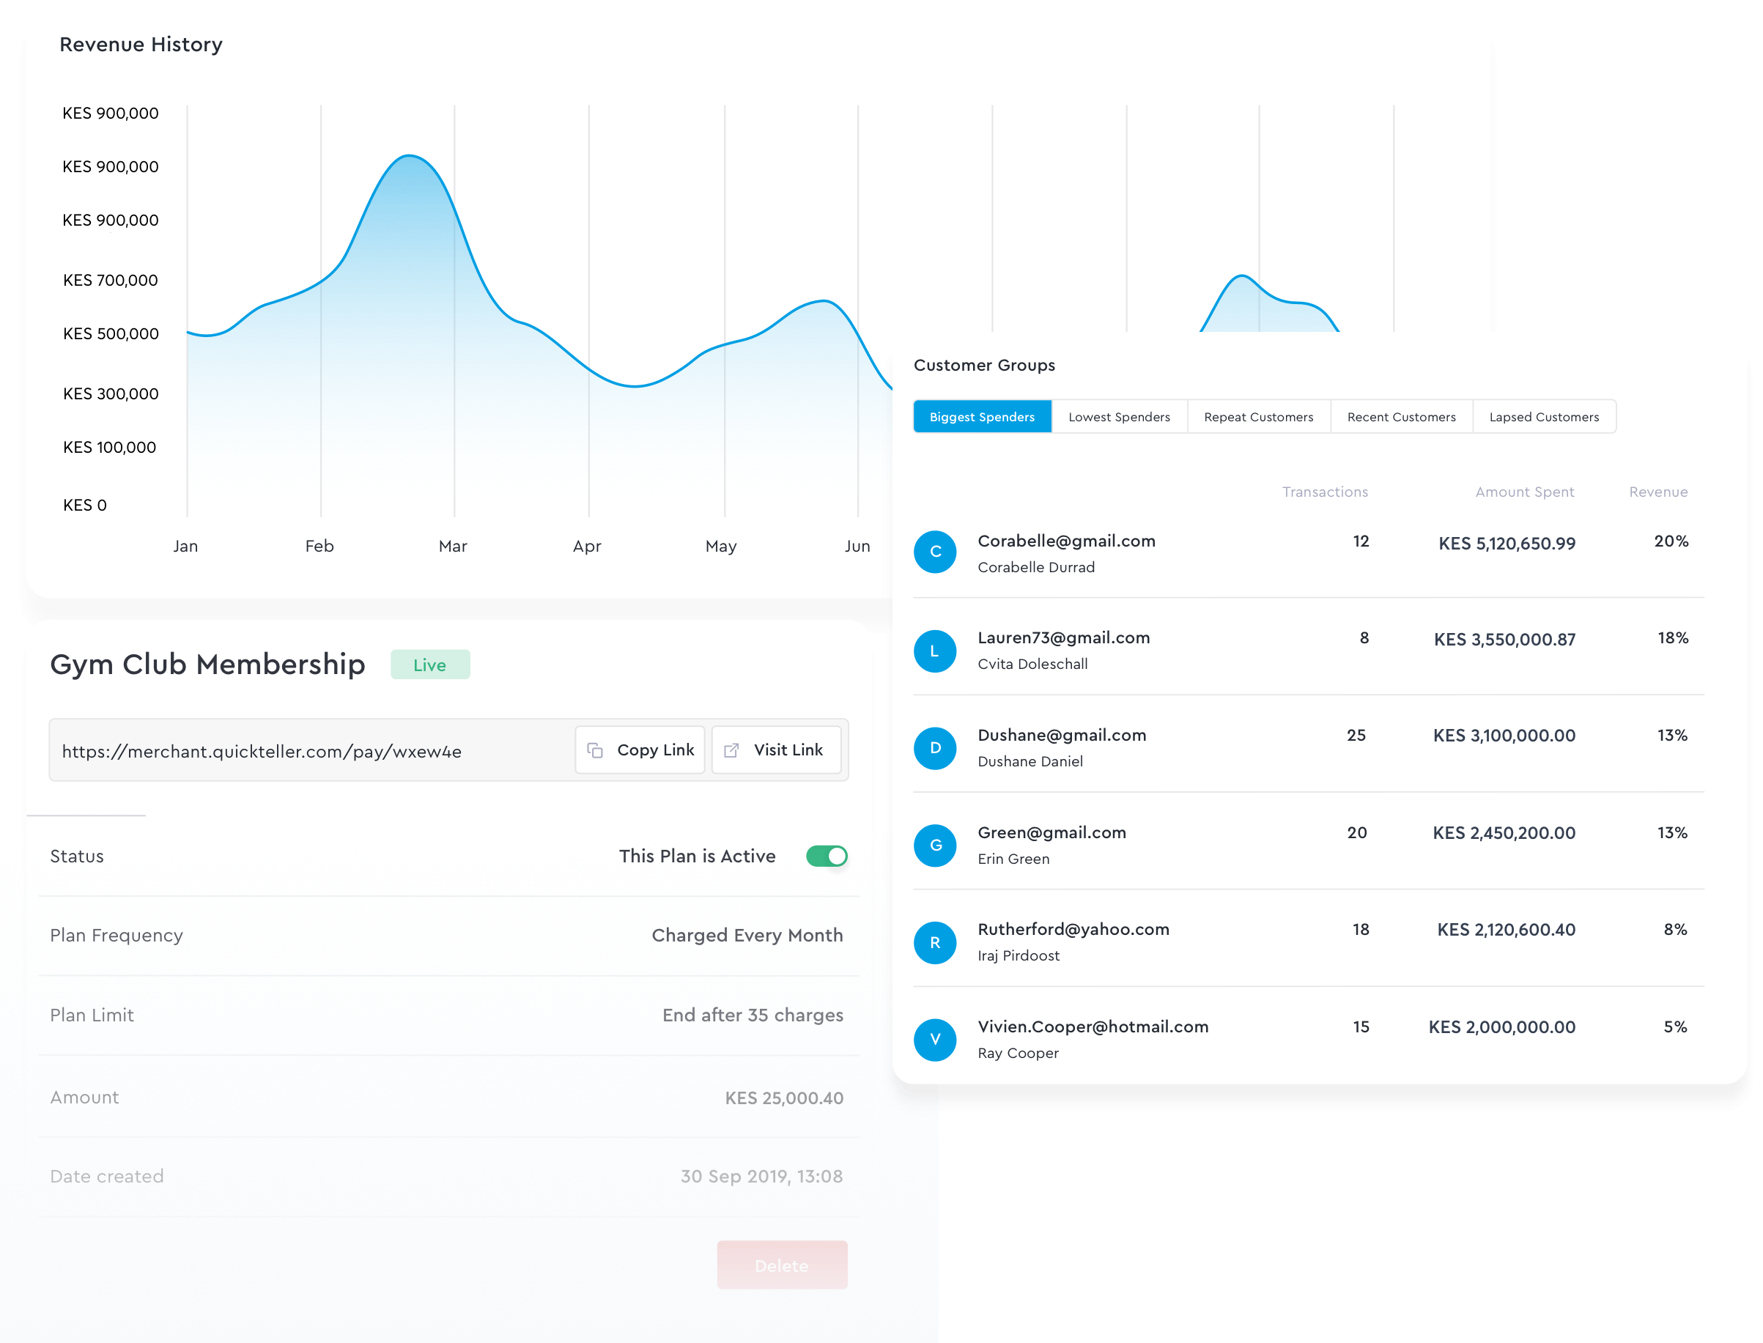Click Rutherford's blue R avatar
This screenshot has height=1343, width=1763.
tap(935, 942)
